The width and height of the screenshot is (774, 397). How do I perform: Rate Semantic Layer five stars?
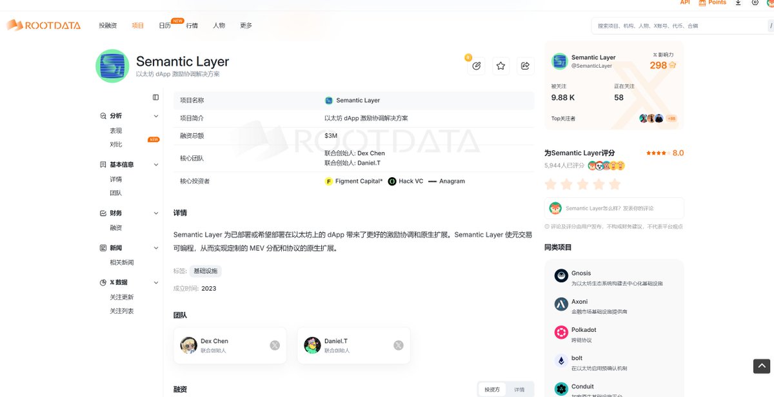(x=615, y=184)
